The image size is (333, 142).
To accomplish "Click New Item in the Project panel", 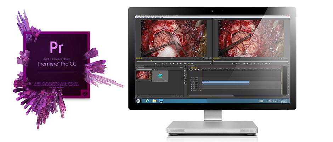I will 179,96.
